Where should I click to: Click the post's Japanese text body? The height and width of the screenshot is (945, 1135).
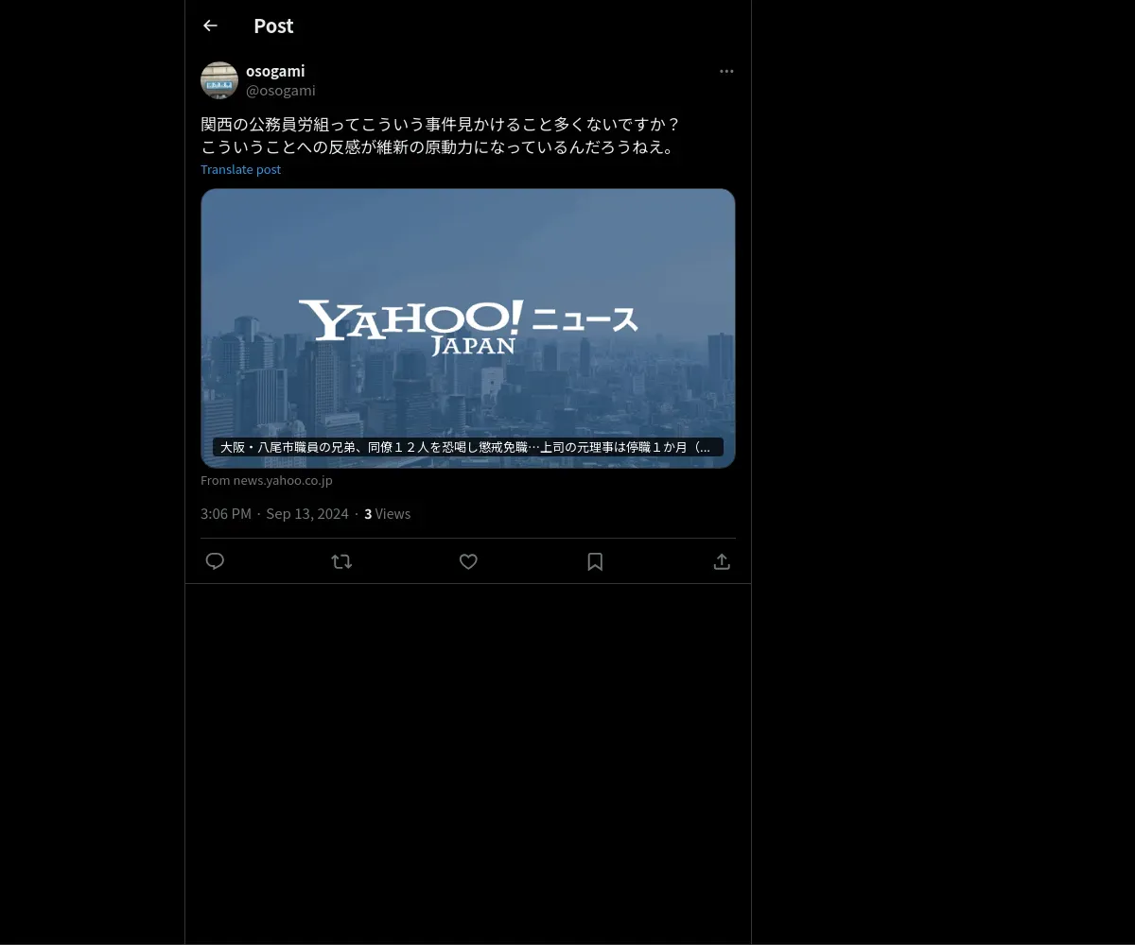click(x=441, y=135)
